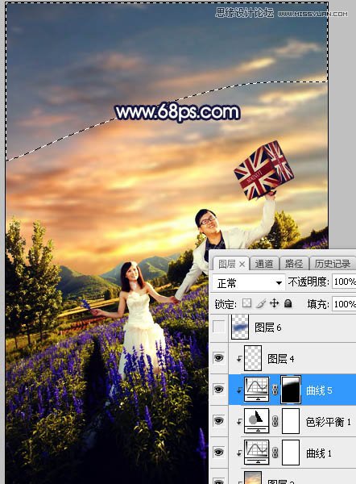The height and width of the screenshot is (484, 356).
Task: Open the 历史记录 tab
Action: coord(333,264)
